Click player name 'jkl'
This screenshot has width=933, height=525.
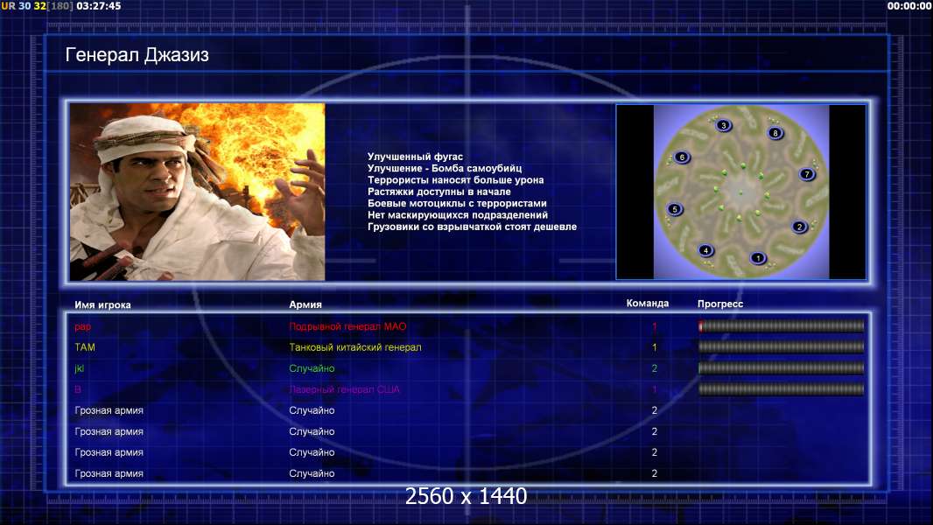point(79,368)
